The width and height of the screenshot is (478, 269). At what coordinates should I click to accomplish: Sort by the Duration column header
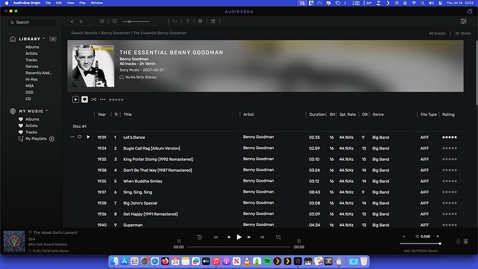click(317, 114)
